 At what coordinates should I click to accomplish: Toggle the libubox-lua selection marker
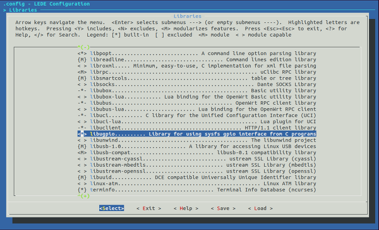(x=82, y=97)
